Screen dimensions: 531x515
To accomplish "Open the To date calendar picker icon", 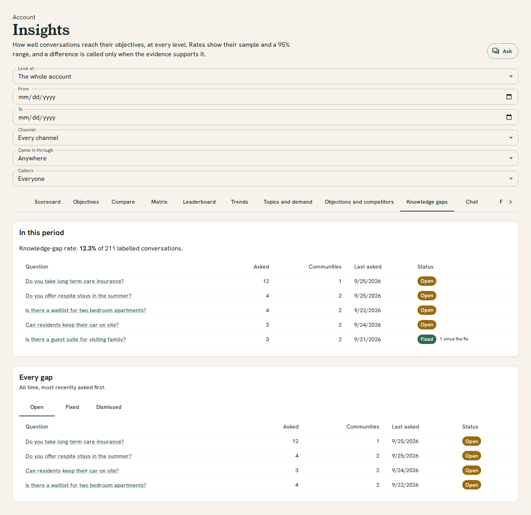I will click(x=509, y=117).
